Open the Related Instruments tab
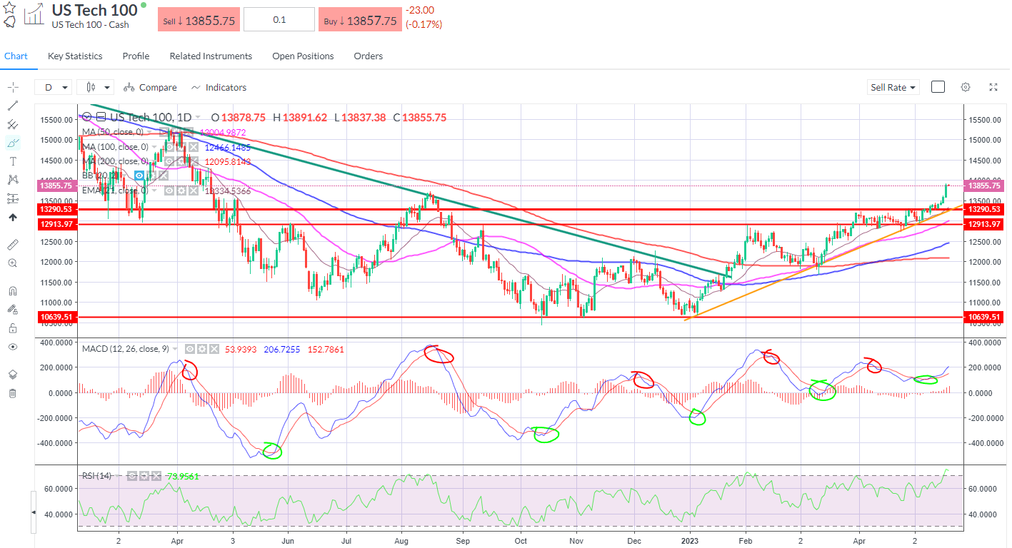This screenshot has height=548, width=1012. tap(211, 56)
